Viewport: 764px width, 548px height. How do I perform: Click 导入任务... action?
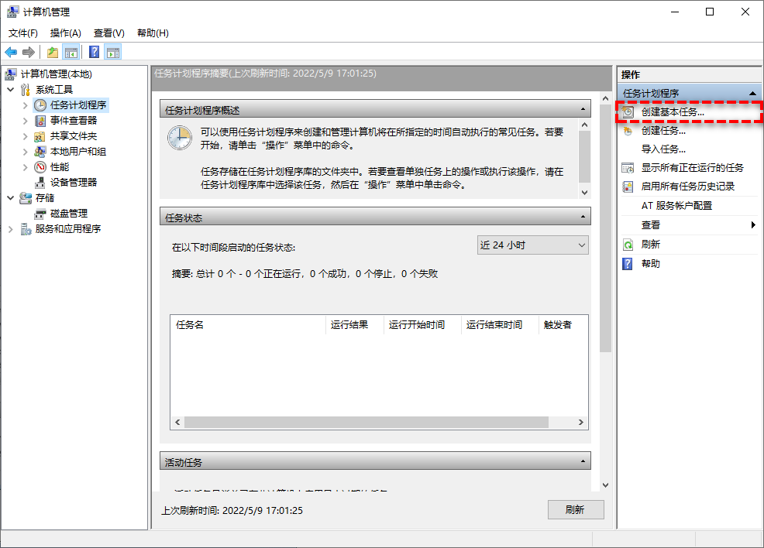(x=663, y=149)
